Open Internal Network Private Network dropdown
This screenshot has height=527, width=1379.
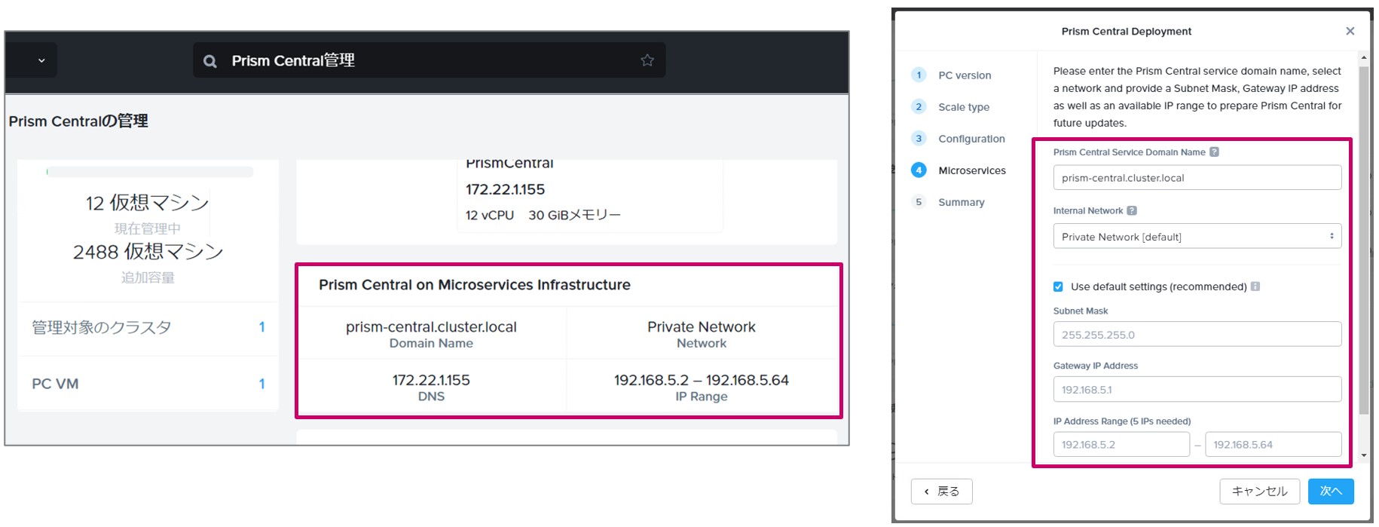(1197, 237)
